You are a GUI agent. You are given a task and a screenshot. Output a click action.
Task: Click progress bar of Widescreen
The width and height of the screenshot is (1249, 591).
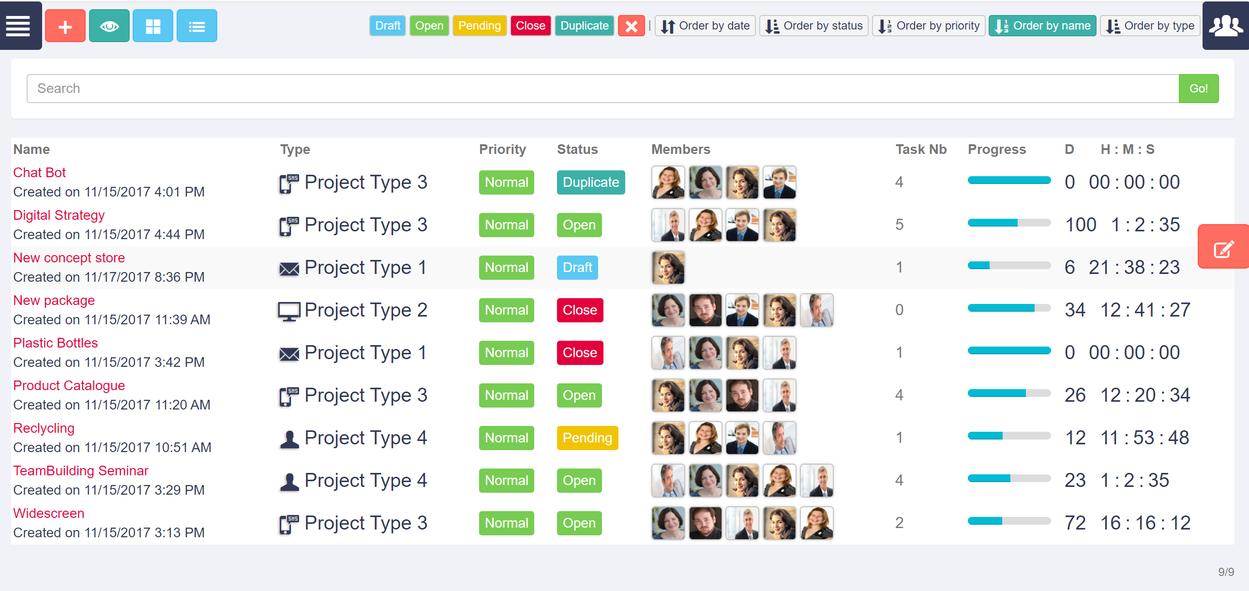tap(1009, 521)
